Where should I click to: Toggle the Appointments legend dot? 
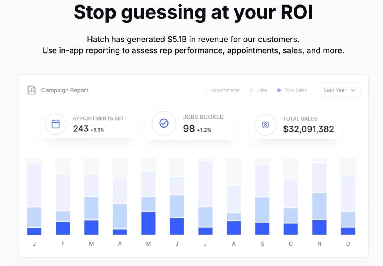(205, 90)
